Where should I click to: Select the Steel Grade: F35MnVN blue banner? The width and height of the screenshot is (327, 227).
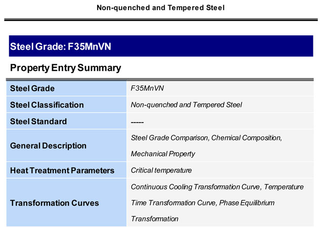[161, 46]
